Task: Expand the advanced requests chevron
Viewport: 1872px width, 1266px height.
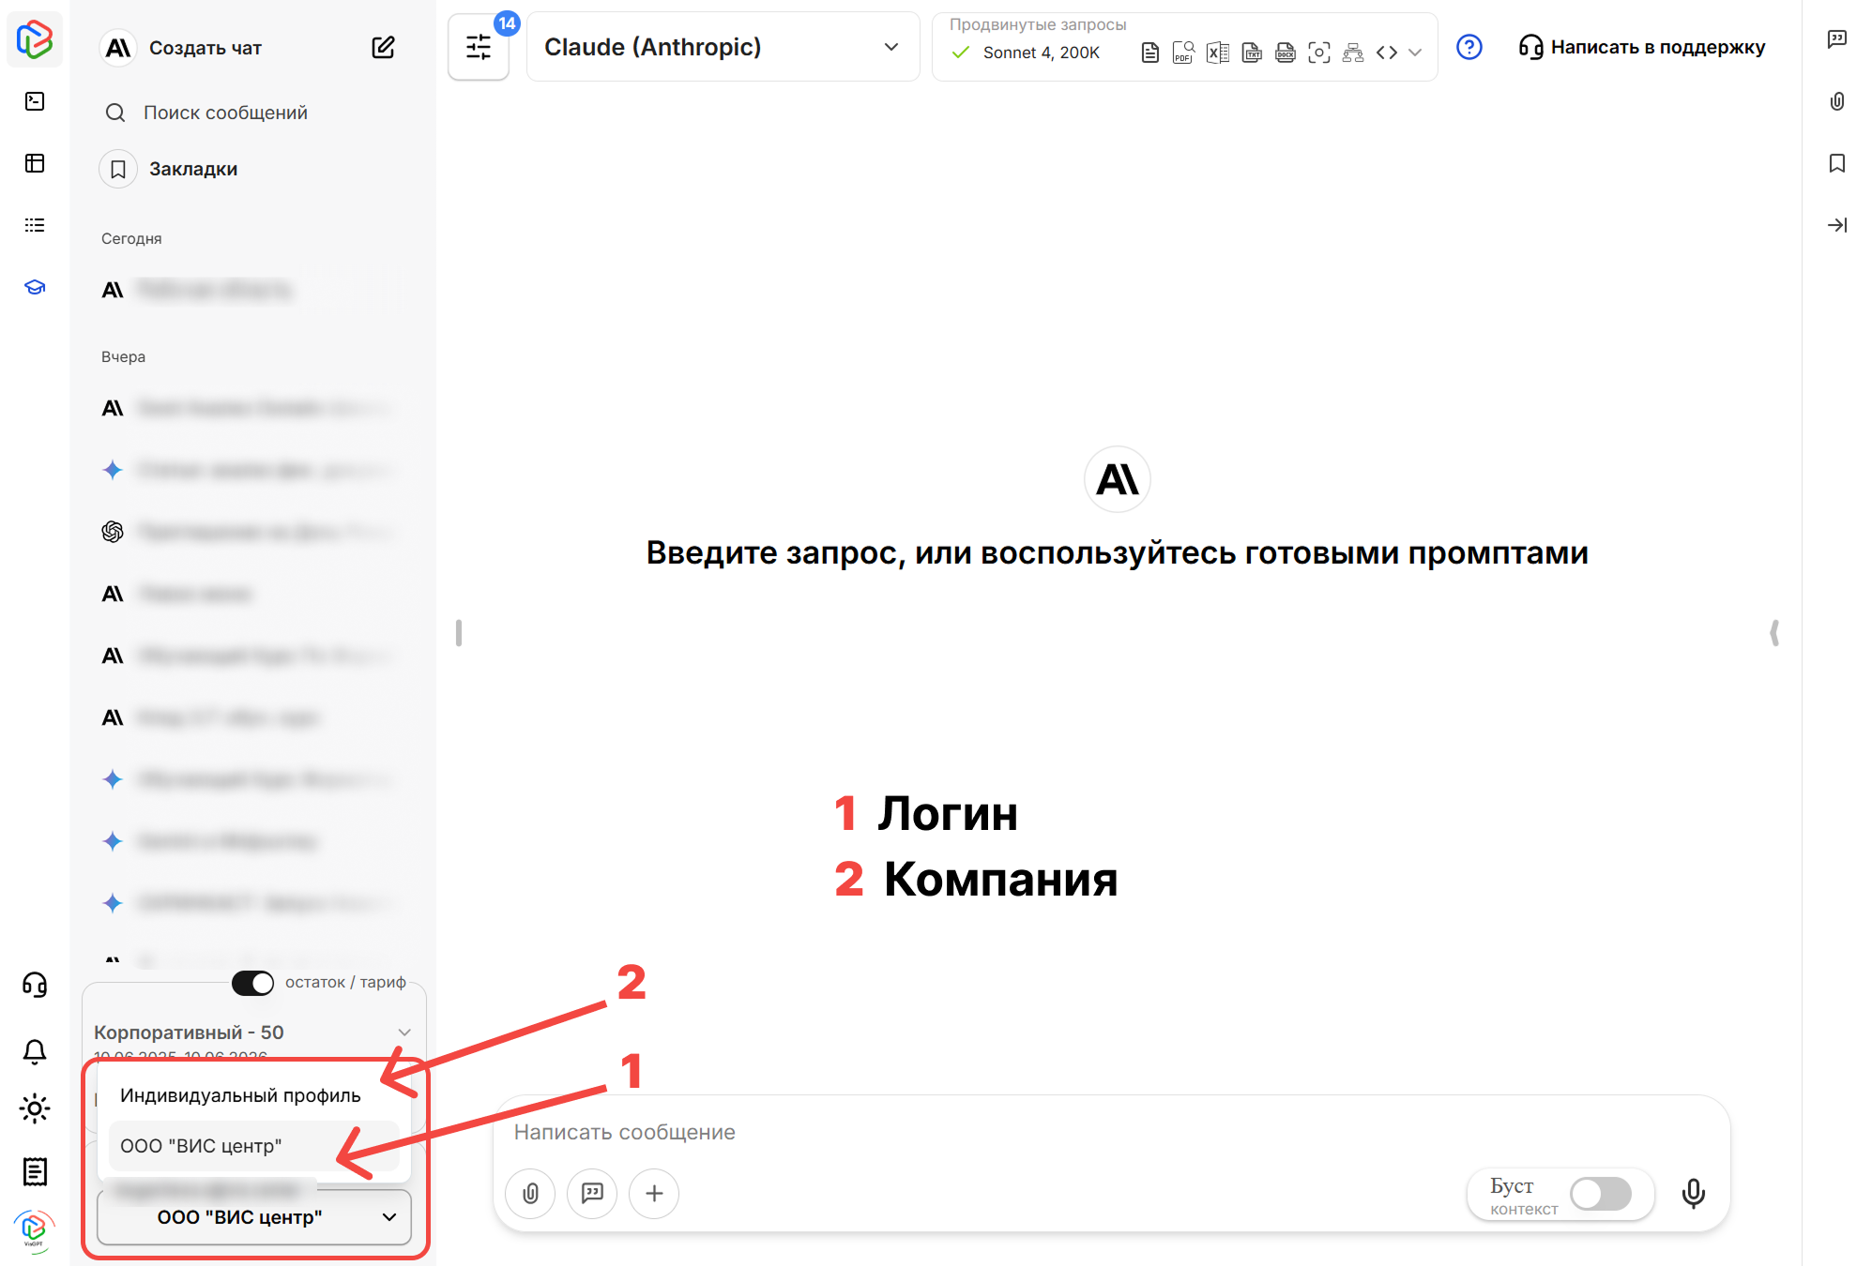Action: tap(1415, 53)
